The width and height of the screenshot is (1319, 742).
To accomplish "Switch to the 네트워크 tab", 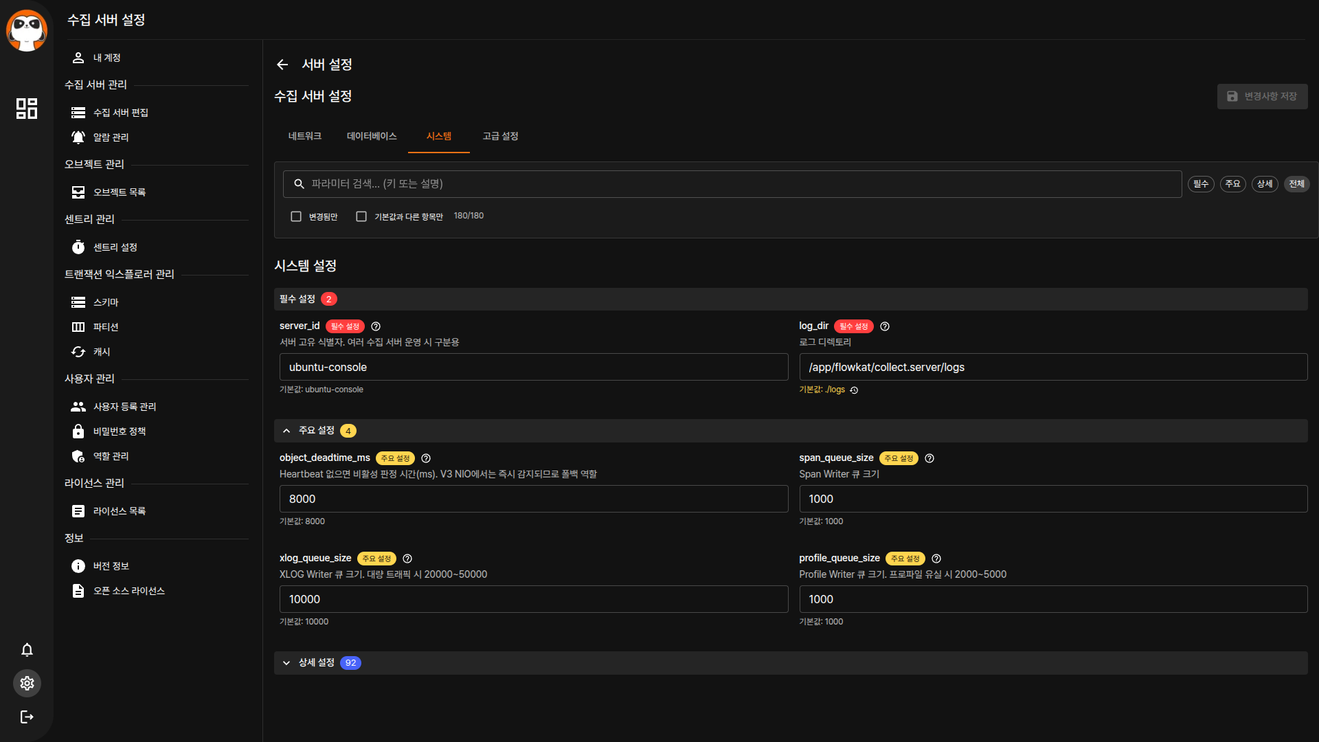I will point(304,136).
